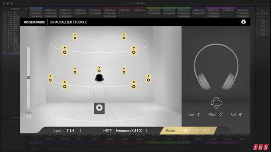Click the Yaw 0° value
The height and width of the screenshot is (152, 271).
199,115
